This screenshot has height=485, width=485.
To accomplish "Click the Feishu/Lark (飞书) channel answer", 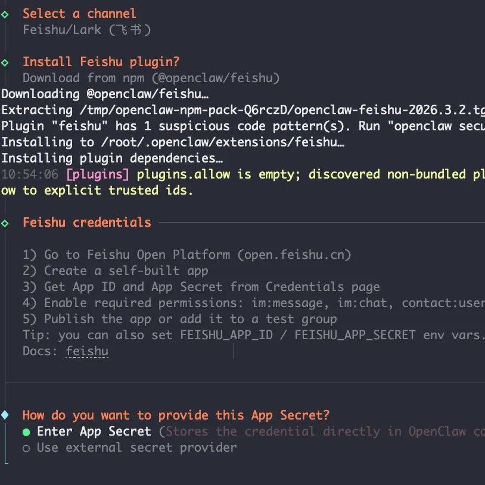I will (86, 30).
